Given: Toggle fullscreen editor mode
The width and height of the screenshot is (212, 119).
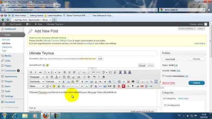Looking at the screenshot, I should click(110, 72).
